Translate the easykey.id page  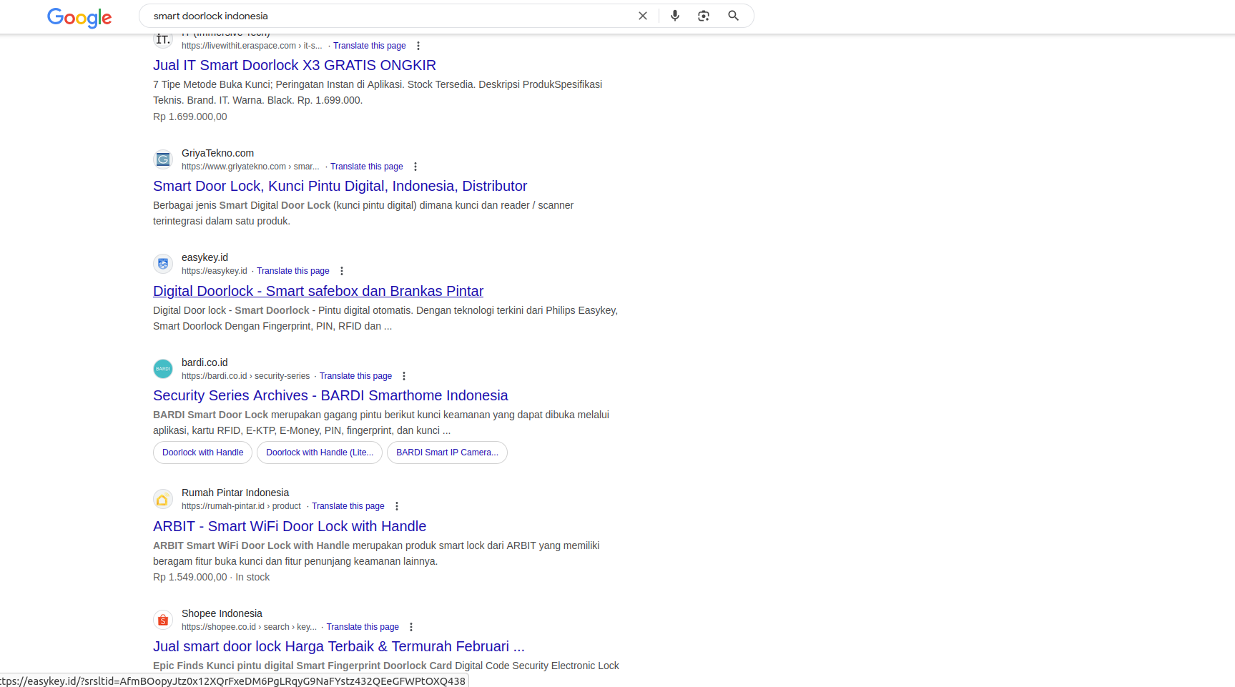coord(293,271)
